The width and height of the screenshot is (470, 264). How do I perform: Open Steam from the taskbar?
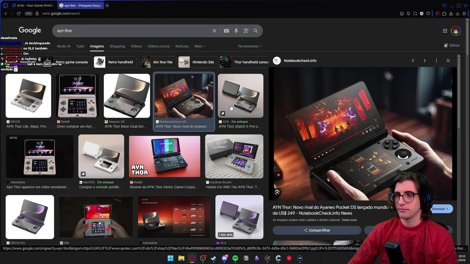click(x=213, y=258)
